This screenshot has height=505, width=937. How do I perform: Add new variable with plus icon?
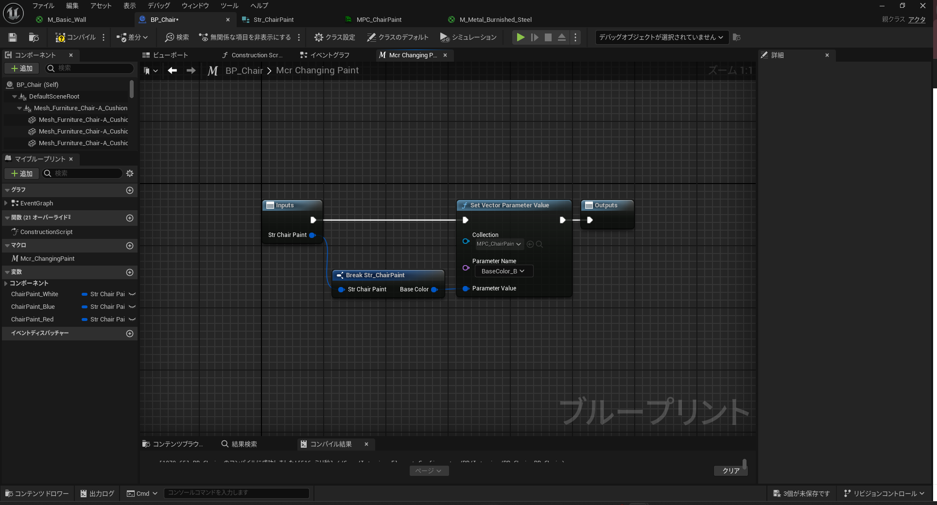click(x=130, y=272)
